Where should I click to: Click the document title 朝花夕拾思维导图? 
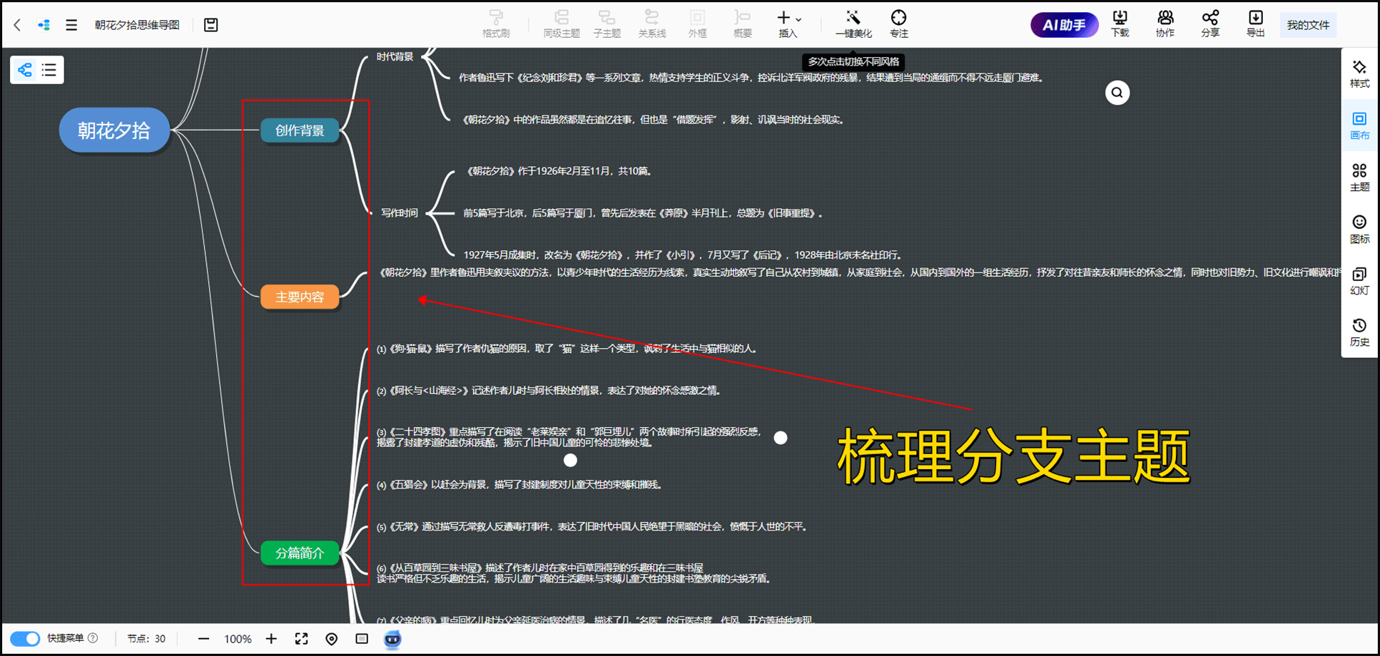tap(137, 25)
